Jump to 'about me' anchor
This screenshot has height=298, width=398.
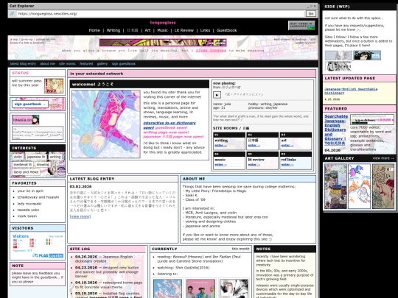(x=47, y=63)
